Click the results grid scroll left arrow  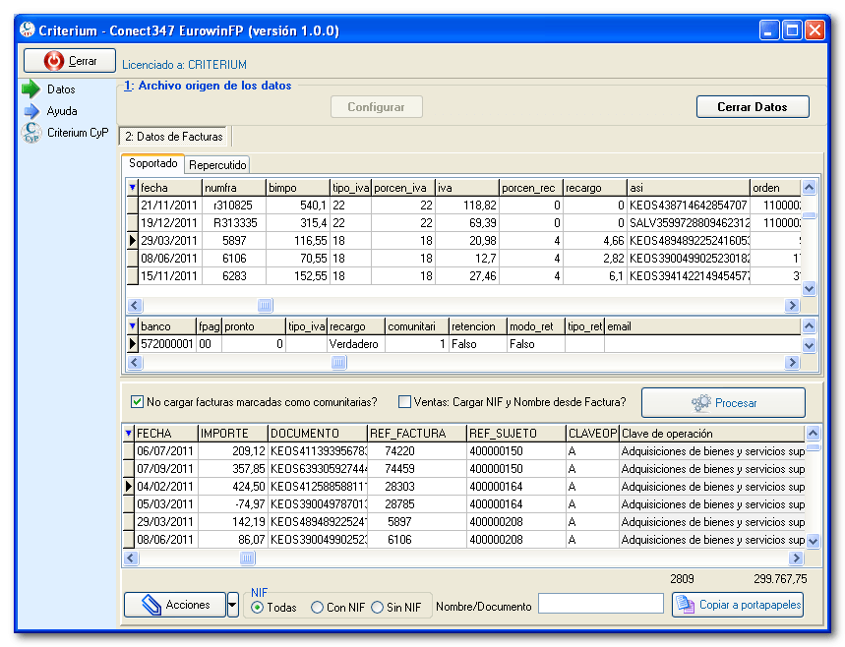tap(131, 559)
